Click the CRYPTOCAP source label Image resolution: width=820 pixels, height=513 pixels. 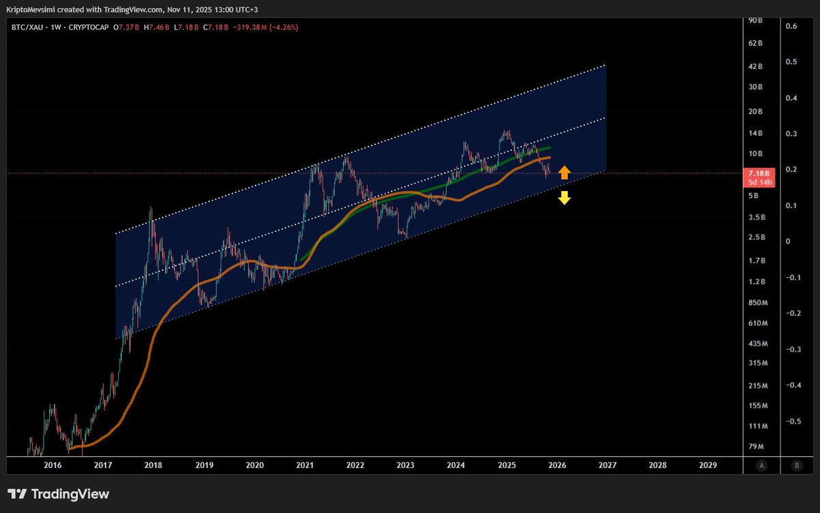coord(88,27)
